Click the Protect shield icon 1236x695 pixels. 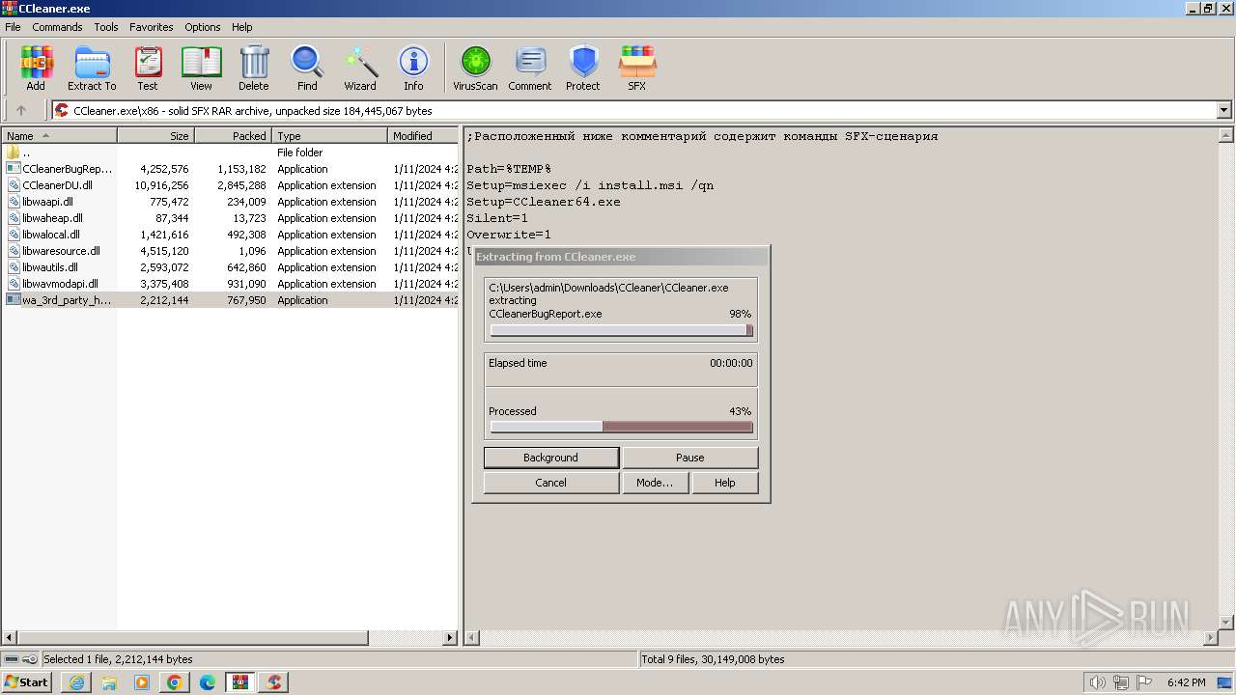(583, 68)
